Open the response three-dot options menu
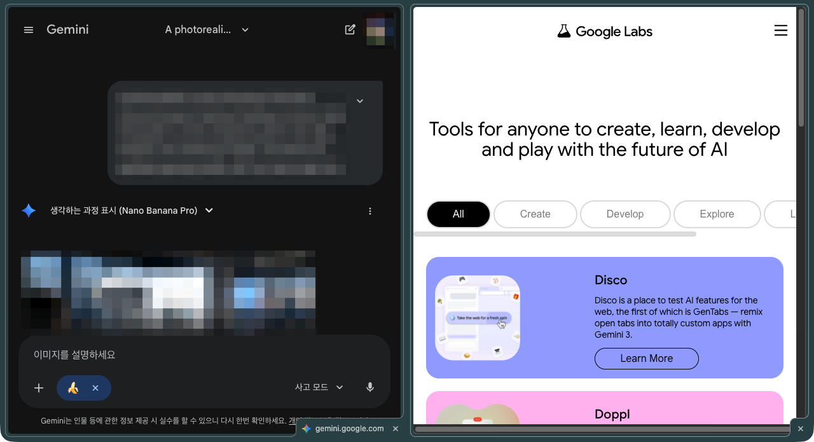 370,211
